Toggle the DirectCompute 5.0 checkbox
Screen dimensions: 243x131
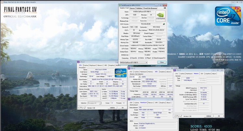coord(153,58)
